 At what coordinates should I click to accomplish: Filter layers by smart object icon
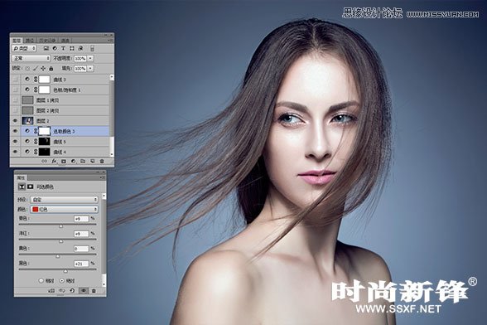point(81,48)
